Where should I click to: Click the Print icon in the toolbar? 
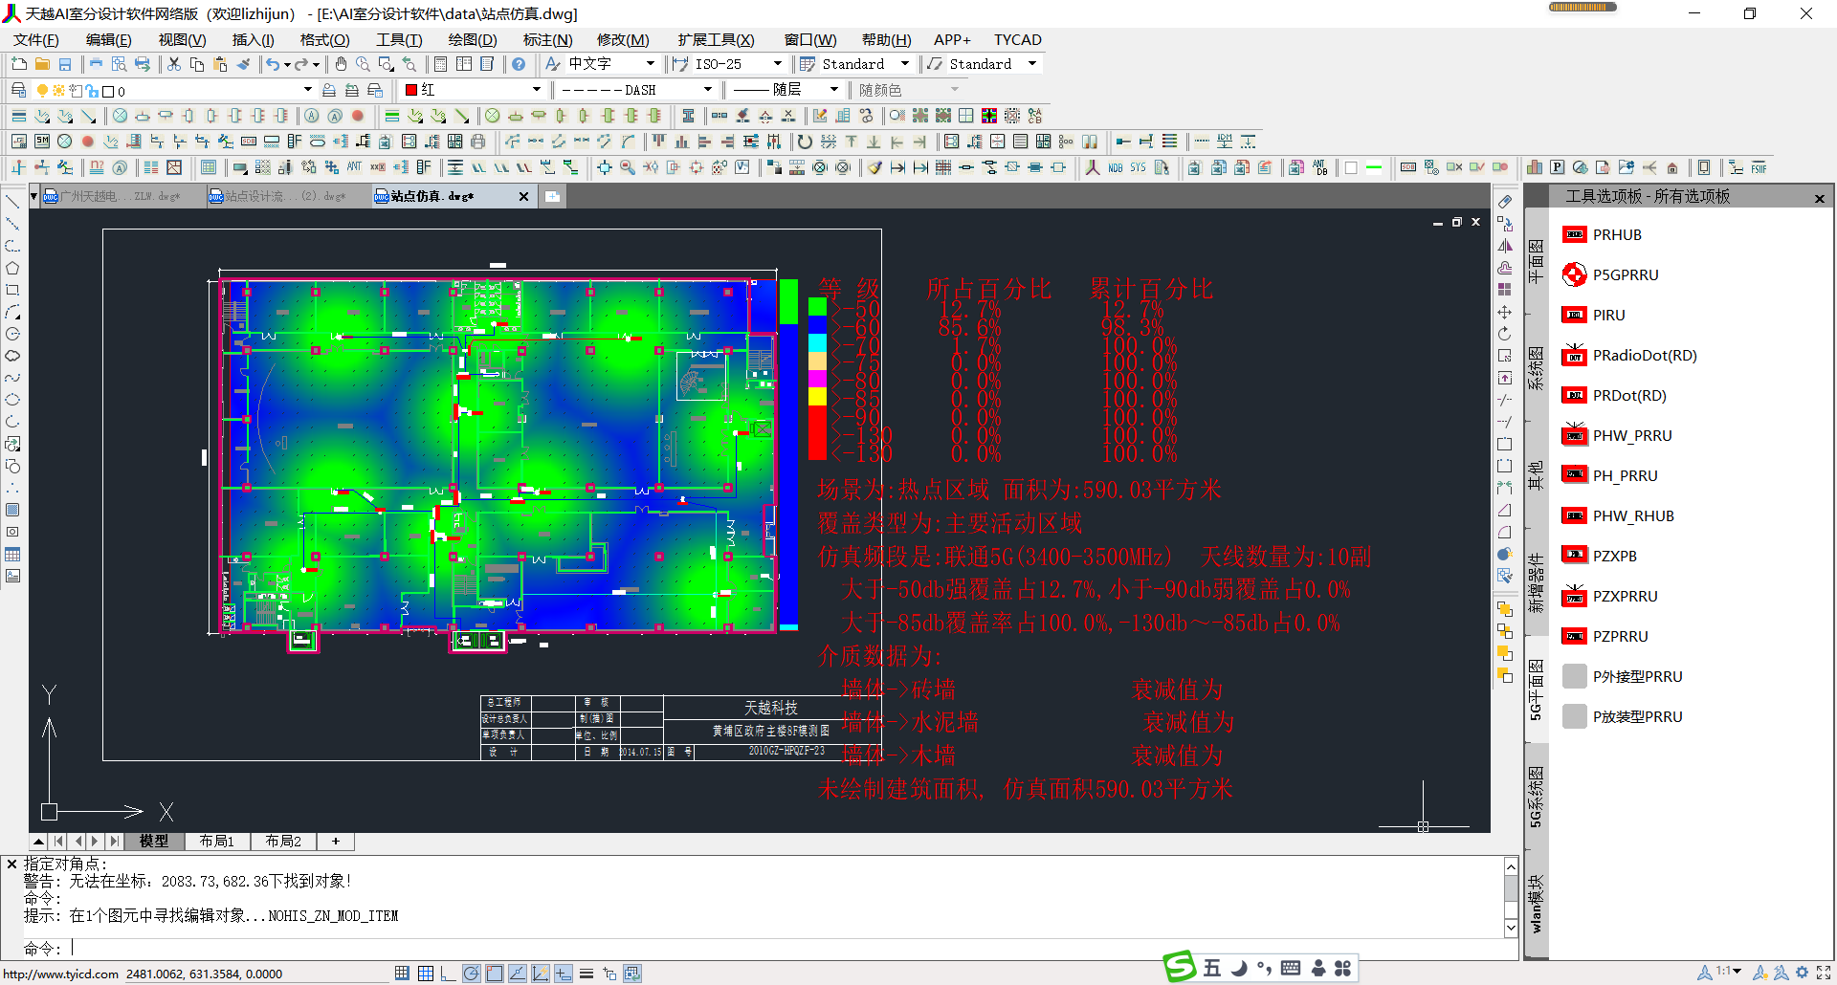click(x=96, y=64)
